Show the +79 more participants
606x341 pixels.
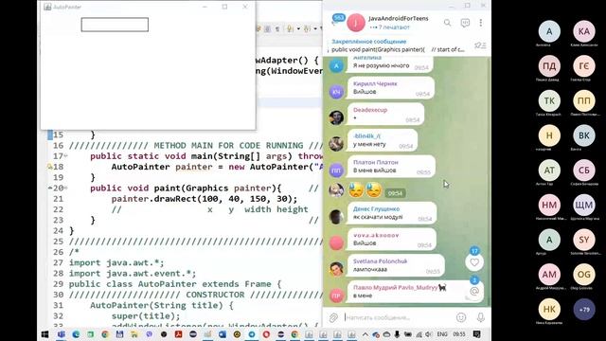tap(584, 310)
